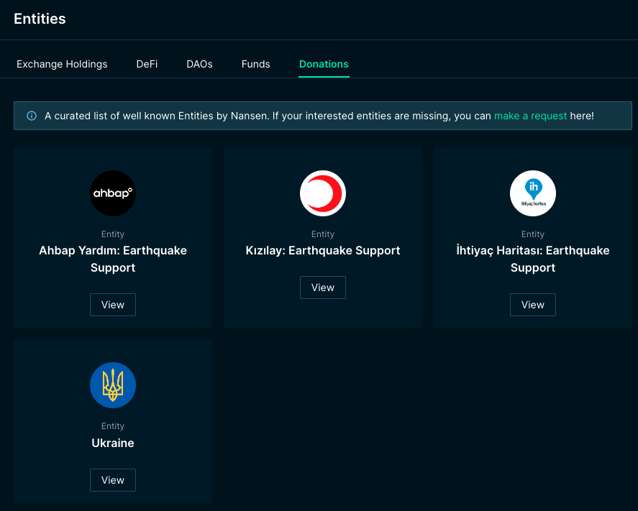View the Kızılay Earthquake Support entity
Screen dimensions: 638x511
coord(323,287)
